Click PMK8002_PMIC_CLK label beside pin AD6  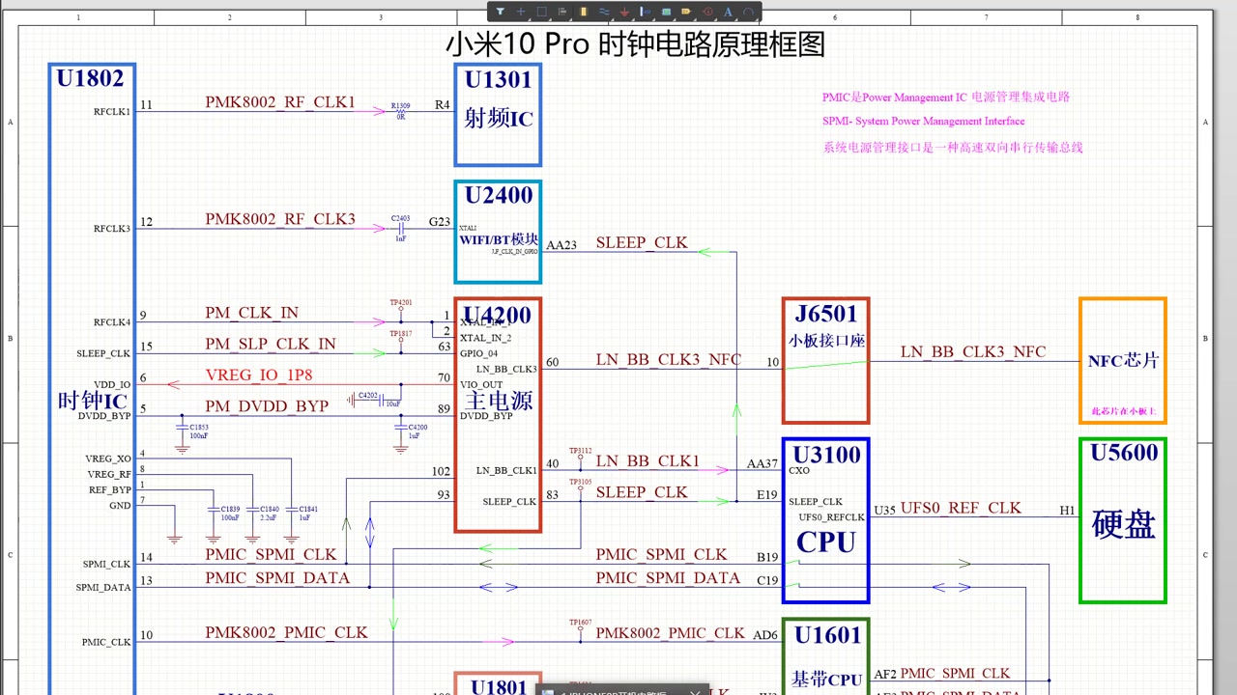point(670,633)
